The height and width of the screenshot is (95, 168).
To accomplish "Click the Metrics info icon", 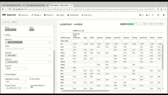I will pos(11,40).
